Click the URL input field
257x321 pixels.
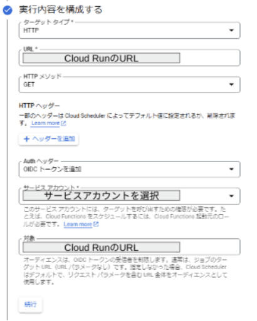[x=129, y=58]
